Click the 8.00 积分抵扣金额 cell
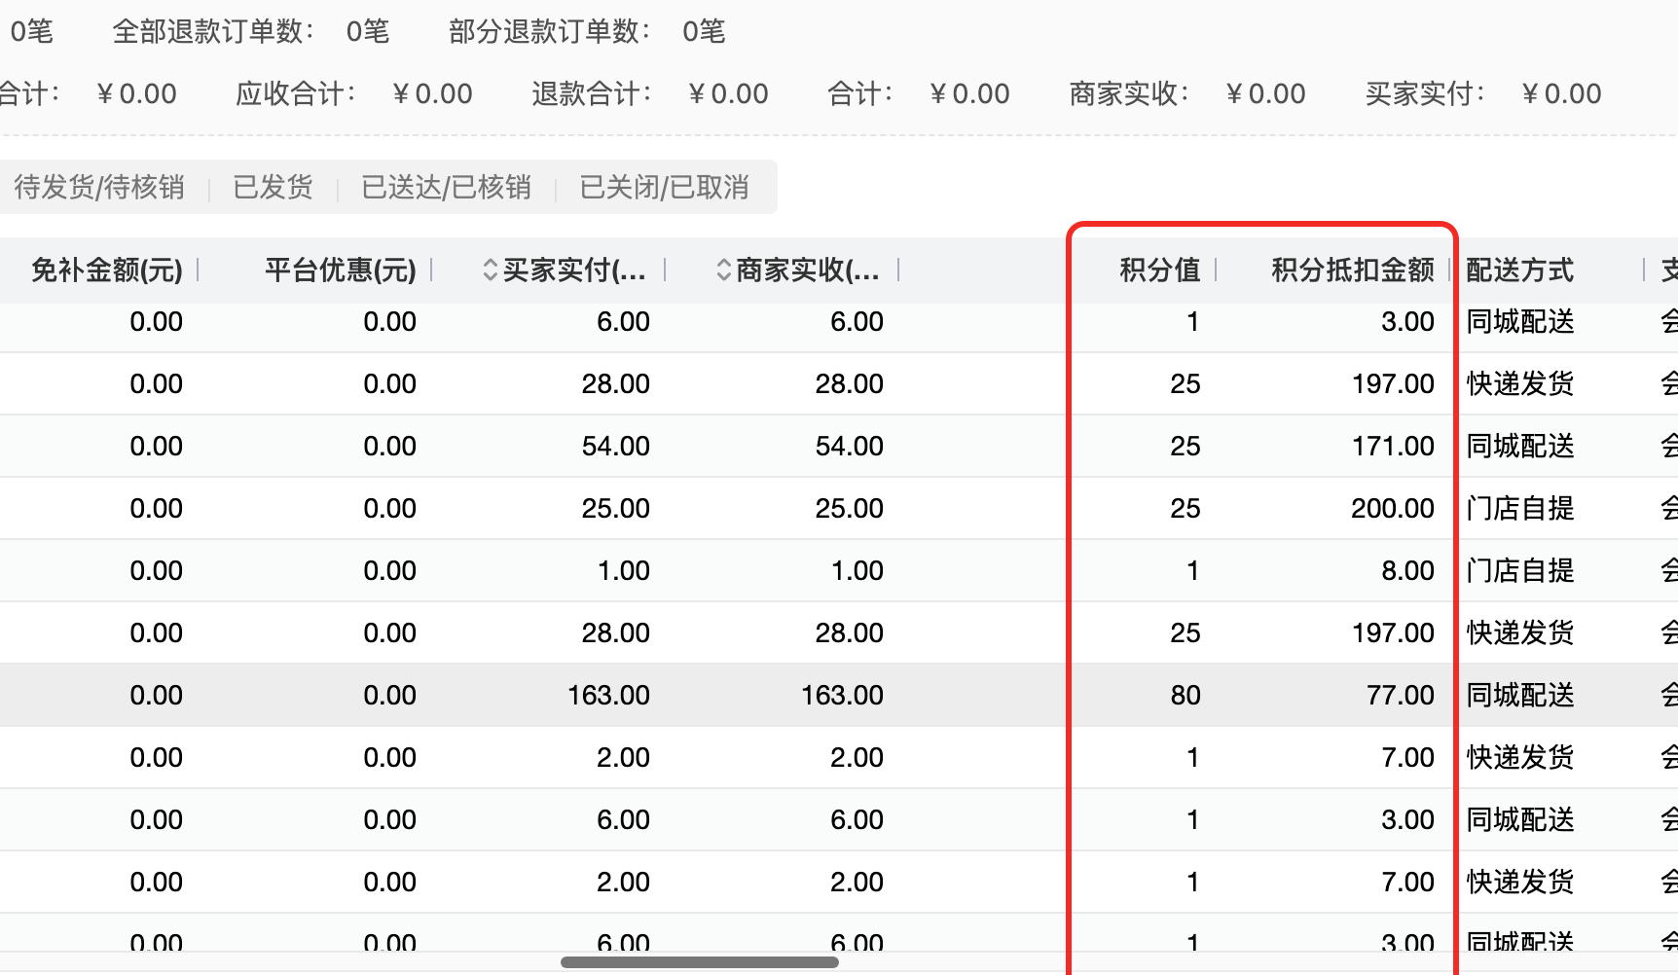This screenshot has width=1678, height=975. tap(1407, 570)
